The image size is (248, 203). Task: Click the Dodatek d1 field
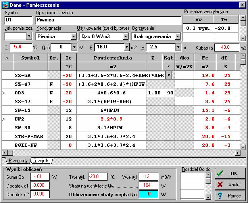click(x=40, y=185)
